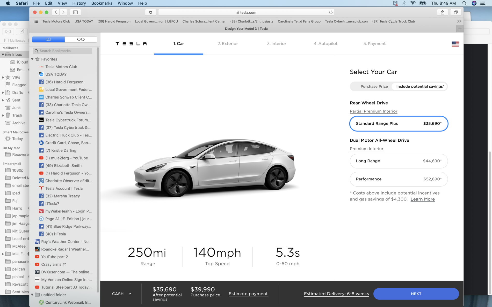Click the tesla.com address bar
The image size is (492, 307).
point(246,12)
